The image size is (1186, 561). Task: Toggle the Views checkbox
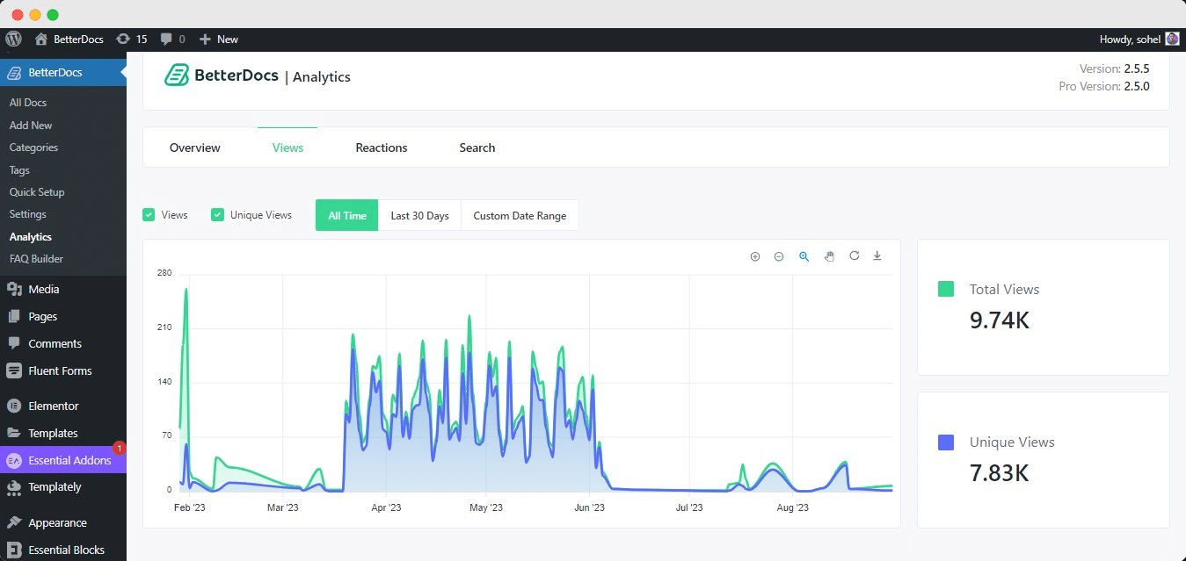point(149,215)
